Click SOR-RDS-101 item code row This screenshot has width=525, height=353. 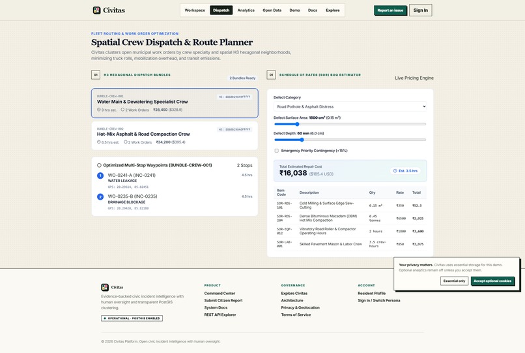click(350, 206)
